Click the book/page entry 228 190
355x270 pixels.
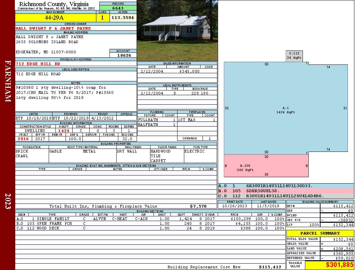click(199, 93)
